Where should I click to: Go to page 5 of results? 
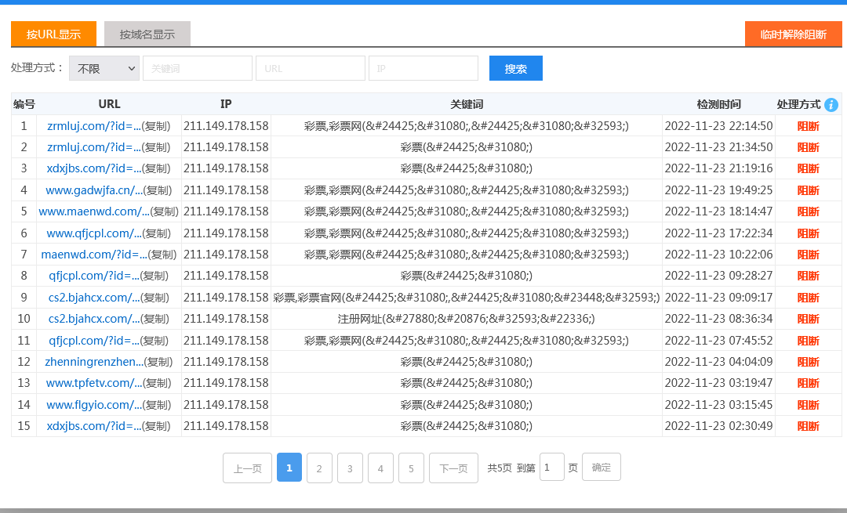[x=411, y=468]
